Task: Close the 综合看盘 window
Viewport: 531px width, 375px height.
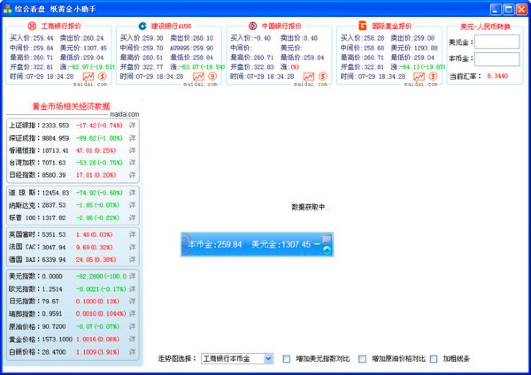Action: click(x=522, y=9)
